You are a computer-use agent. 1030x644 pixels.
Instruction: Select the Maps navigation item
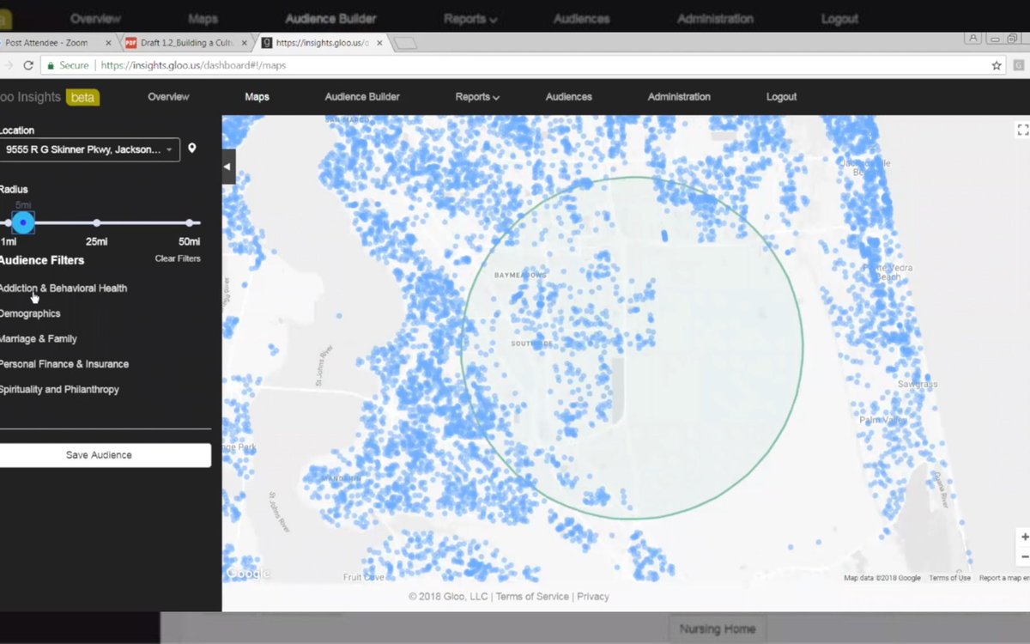(x=257, y=97)
